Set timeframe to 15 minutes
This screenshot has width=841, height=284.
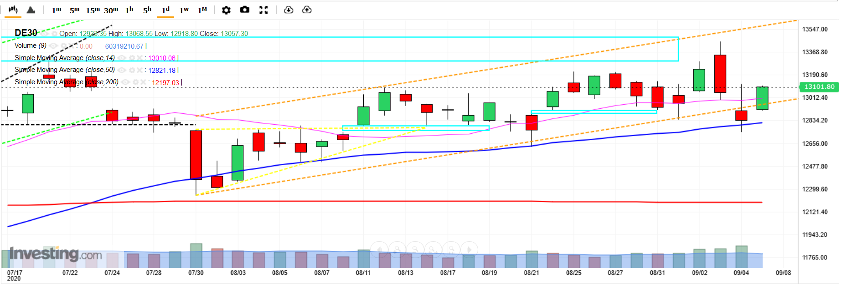pyautogui.click(x=93, y=10)
